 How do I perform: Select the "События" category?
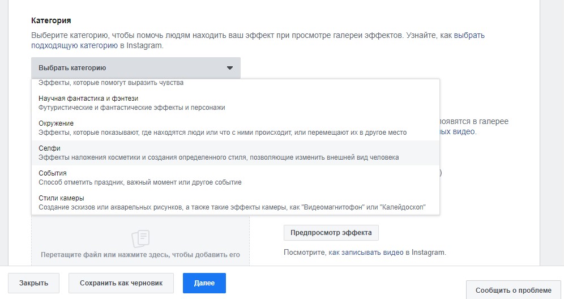pyautogui.click(x=53, y=173)
